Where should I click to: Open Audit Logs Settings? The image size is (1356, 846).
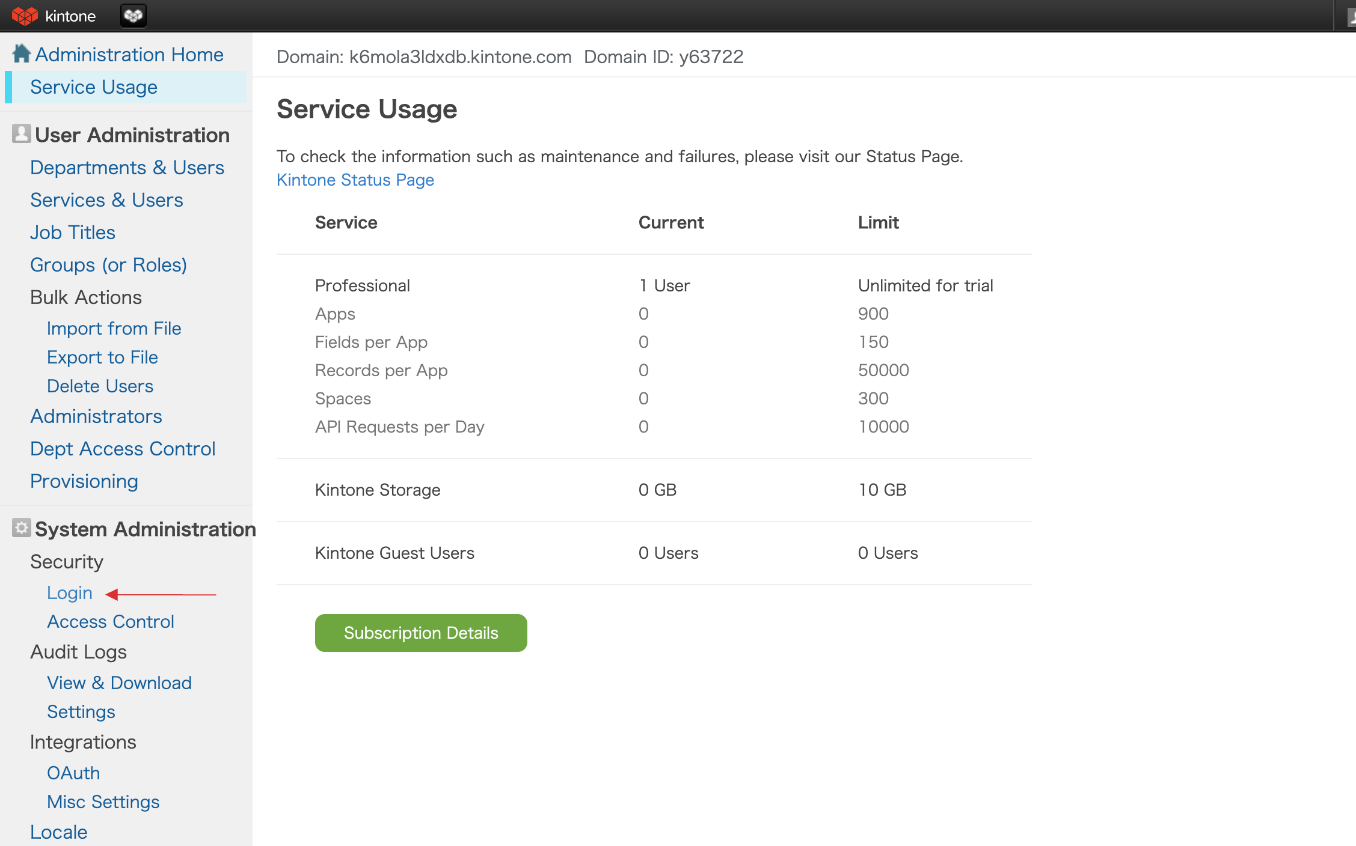tap(81, 712)
